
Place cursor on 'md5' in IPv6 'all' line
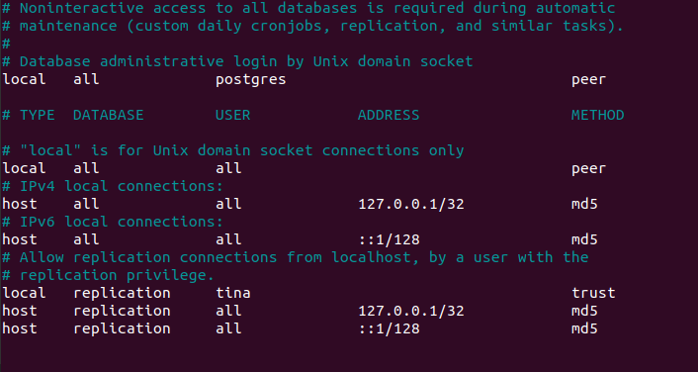click(584, 239)
